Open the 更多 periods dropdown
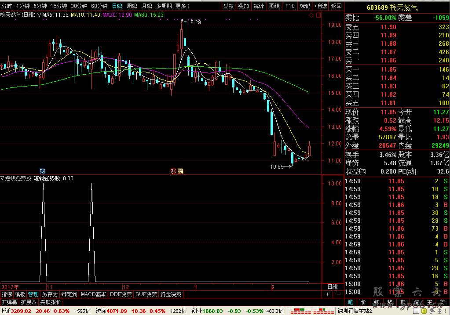450x315 pixels. tap(183, 6)
